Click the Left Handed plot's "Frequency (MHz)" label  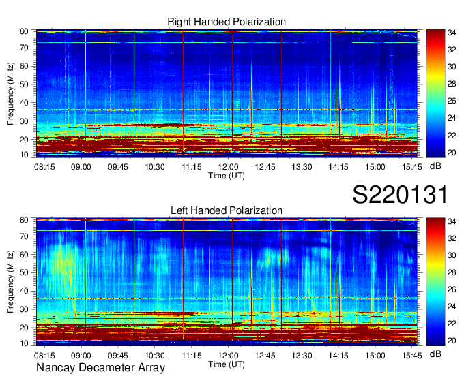coord(10,282)
